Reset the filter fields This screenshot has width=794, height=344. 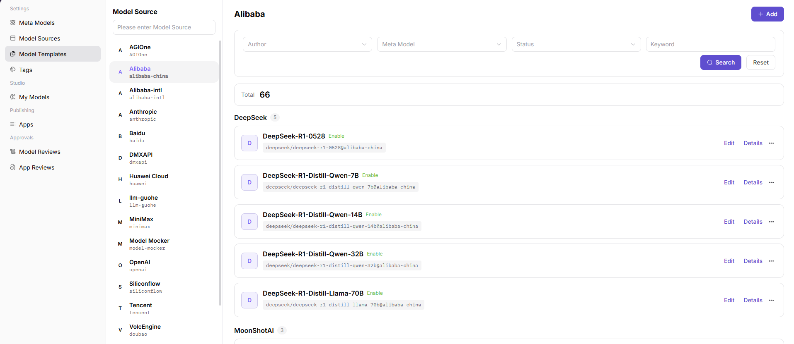761,62
